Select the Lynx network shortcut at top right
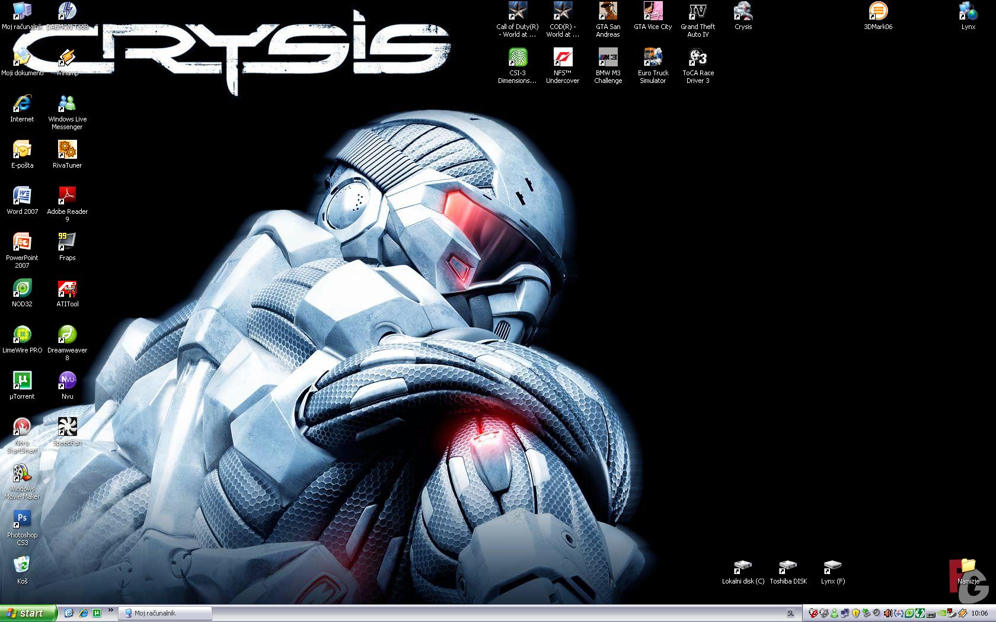This screenshot has width=996, height=622. 968,16
